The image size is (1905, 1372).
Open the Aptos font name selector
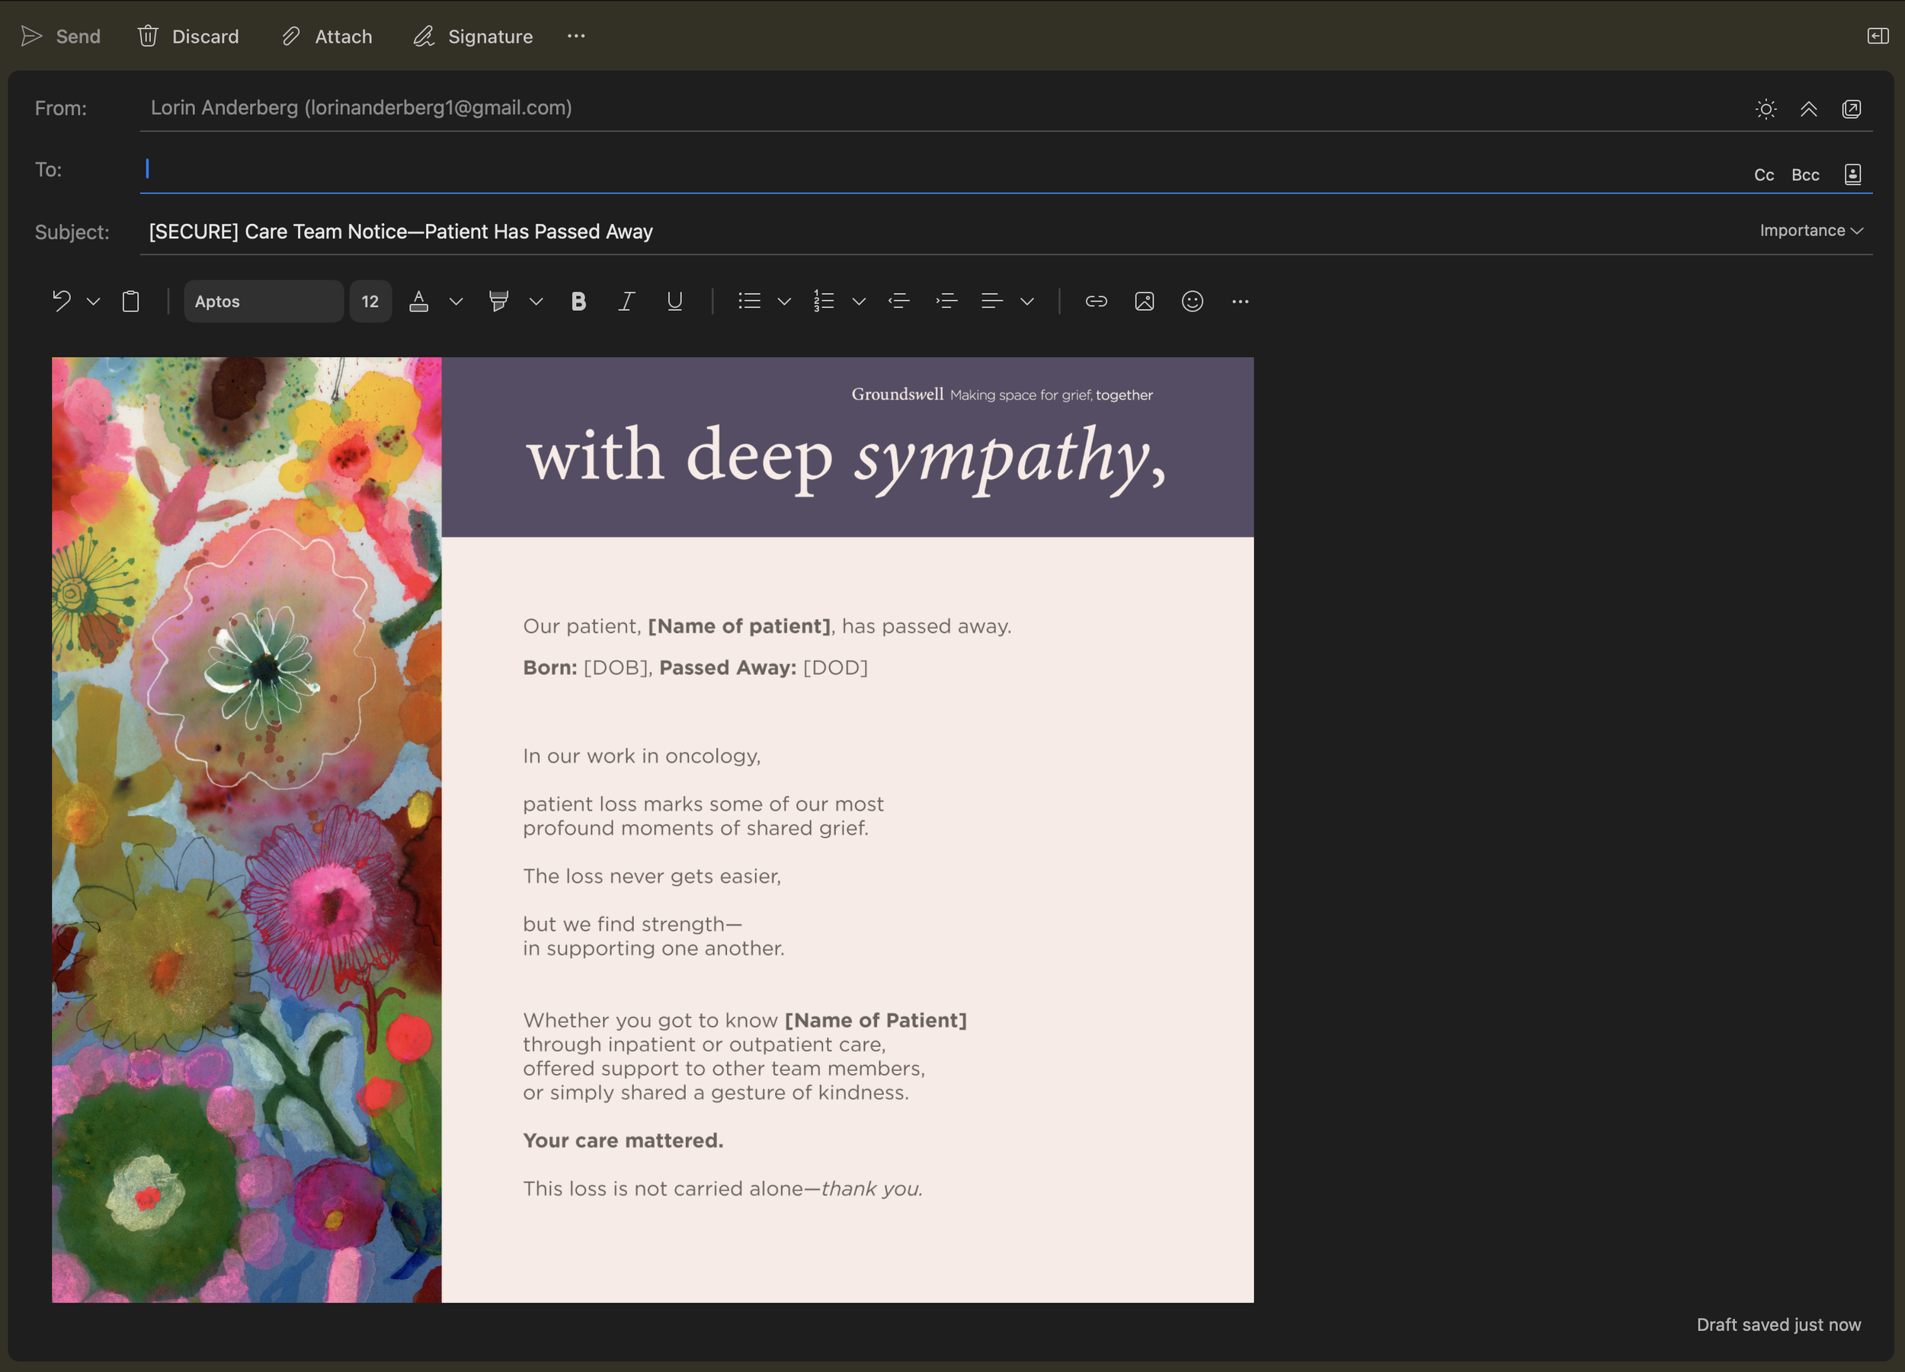coord(264,302)
